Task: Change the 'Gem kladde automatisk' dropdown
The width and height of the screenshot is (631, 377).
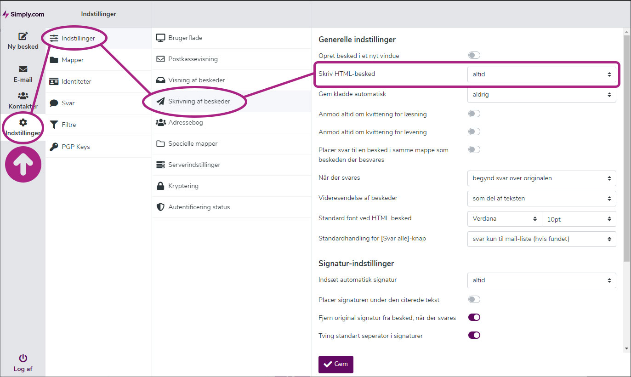Action: (541, 95)
